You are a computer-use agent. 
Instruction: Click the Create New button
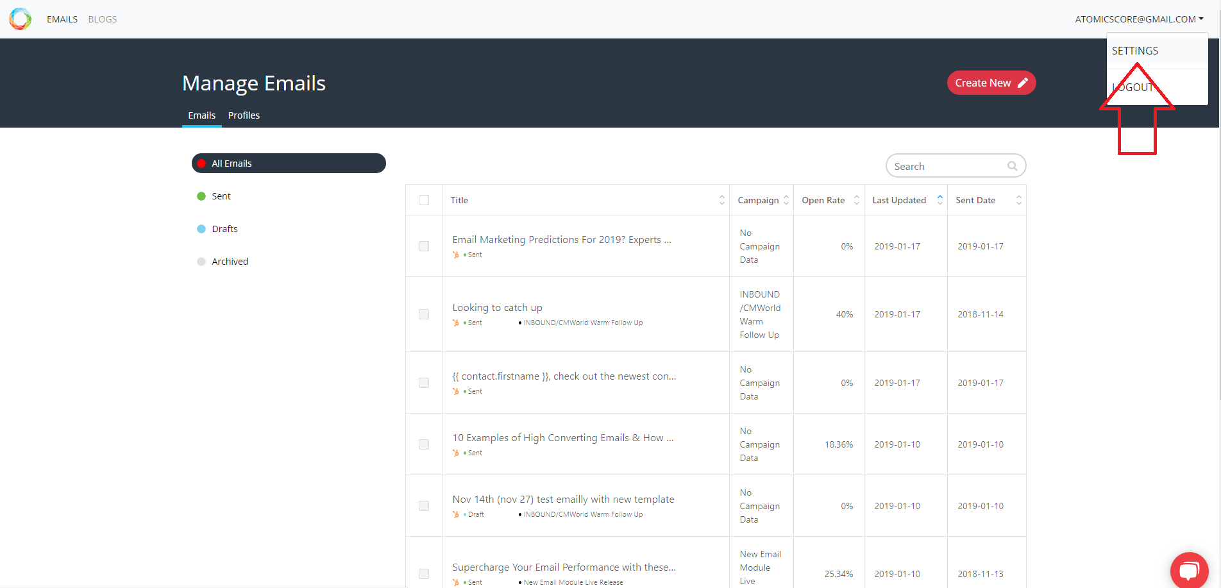[x=991, y=83]
